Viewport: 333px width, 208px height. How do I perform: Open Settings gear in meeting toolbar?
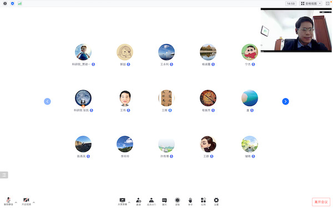[216, 201]
